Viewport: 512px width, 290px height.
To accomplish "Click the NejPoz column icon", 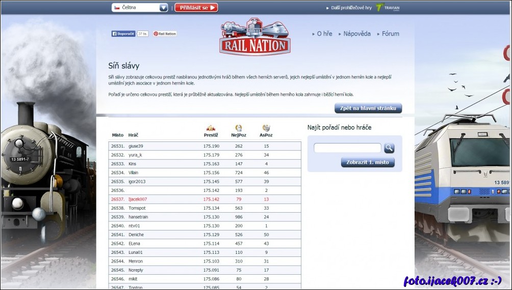I will [238, 128].
